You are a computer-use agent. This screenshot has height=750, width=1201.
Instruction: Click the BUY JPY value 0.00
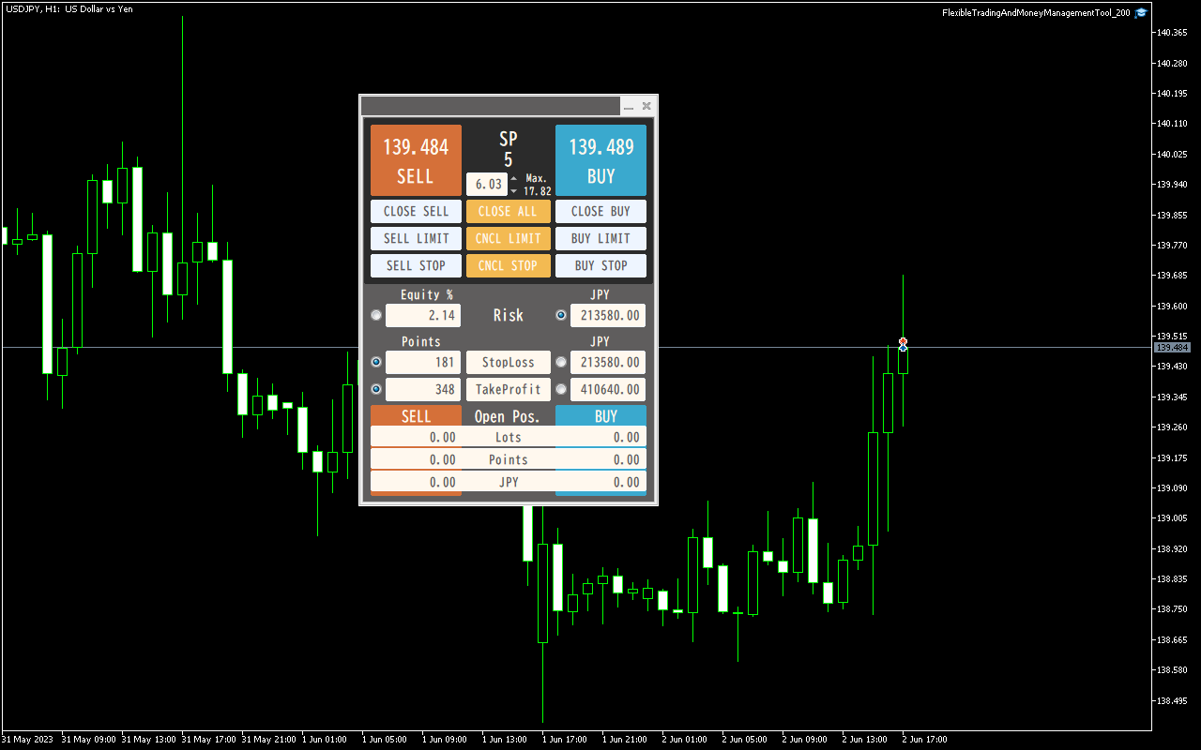[x=627, y=482]
